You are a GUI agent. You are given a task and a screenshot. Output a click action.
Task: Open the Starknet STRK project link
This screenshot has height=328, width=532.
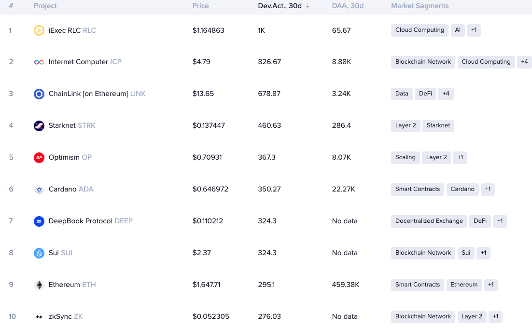coord(71,126)
